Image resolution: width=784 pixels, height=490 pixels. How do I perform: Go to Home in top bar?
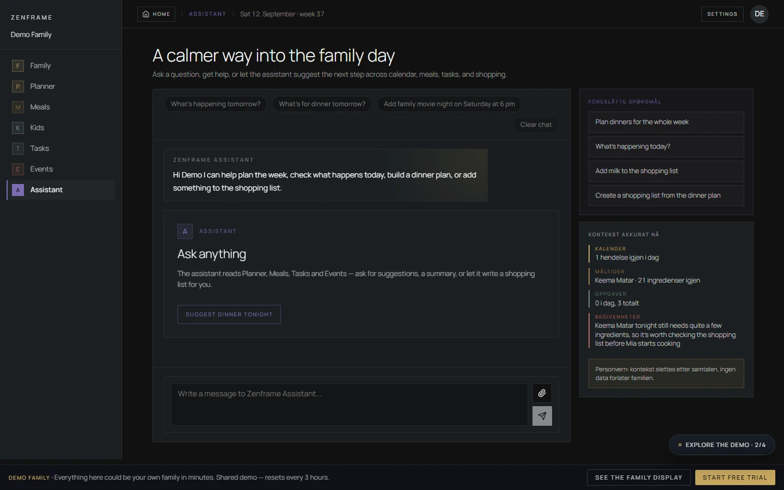(x=156, y=14)
